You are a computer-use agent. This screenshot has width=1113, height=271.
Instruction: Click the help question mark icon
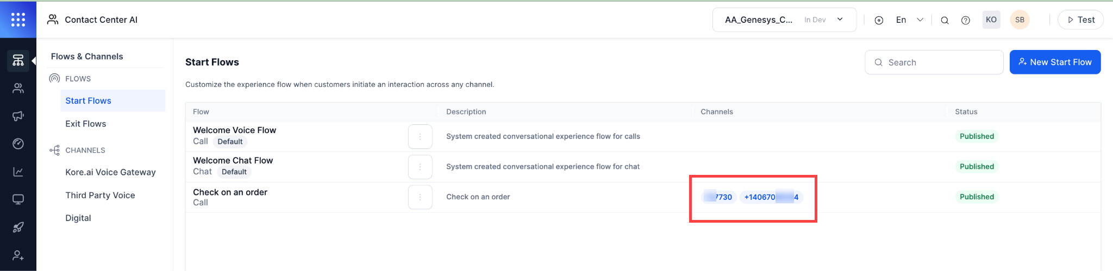[965, 20]
